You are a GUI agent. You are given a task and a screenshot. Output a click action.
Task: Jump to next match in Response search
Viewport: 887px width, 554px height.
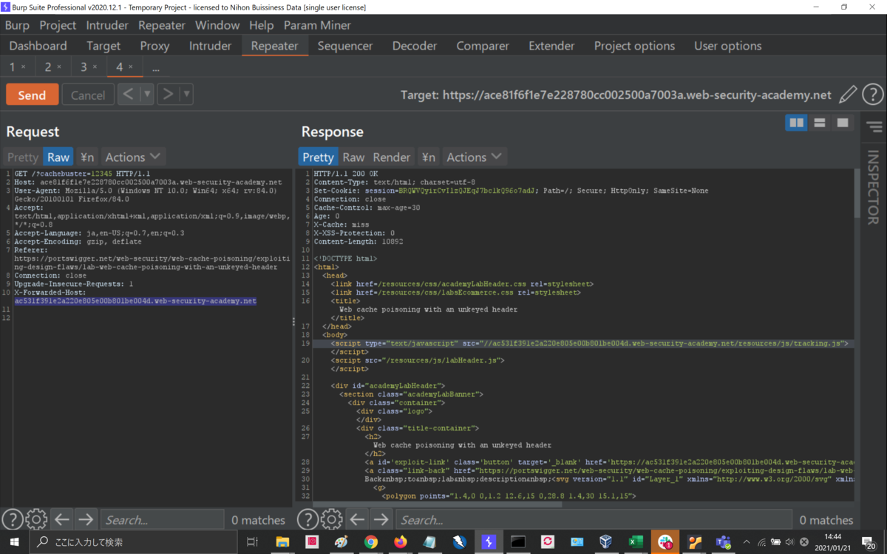coord(380,520)
